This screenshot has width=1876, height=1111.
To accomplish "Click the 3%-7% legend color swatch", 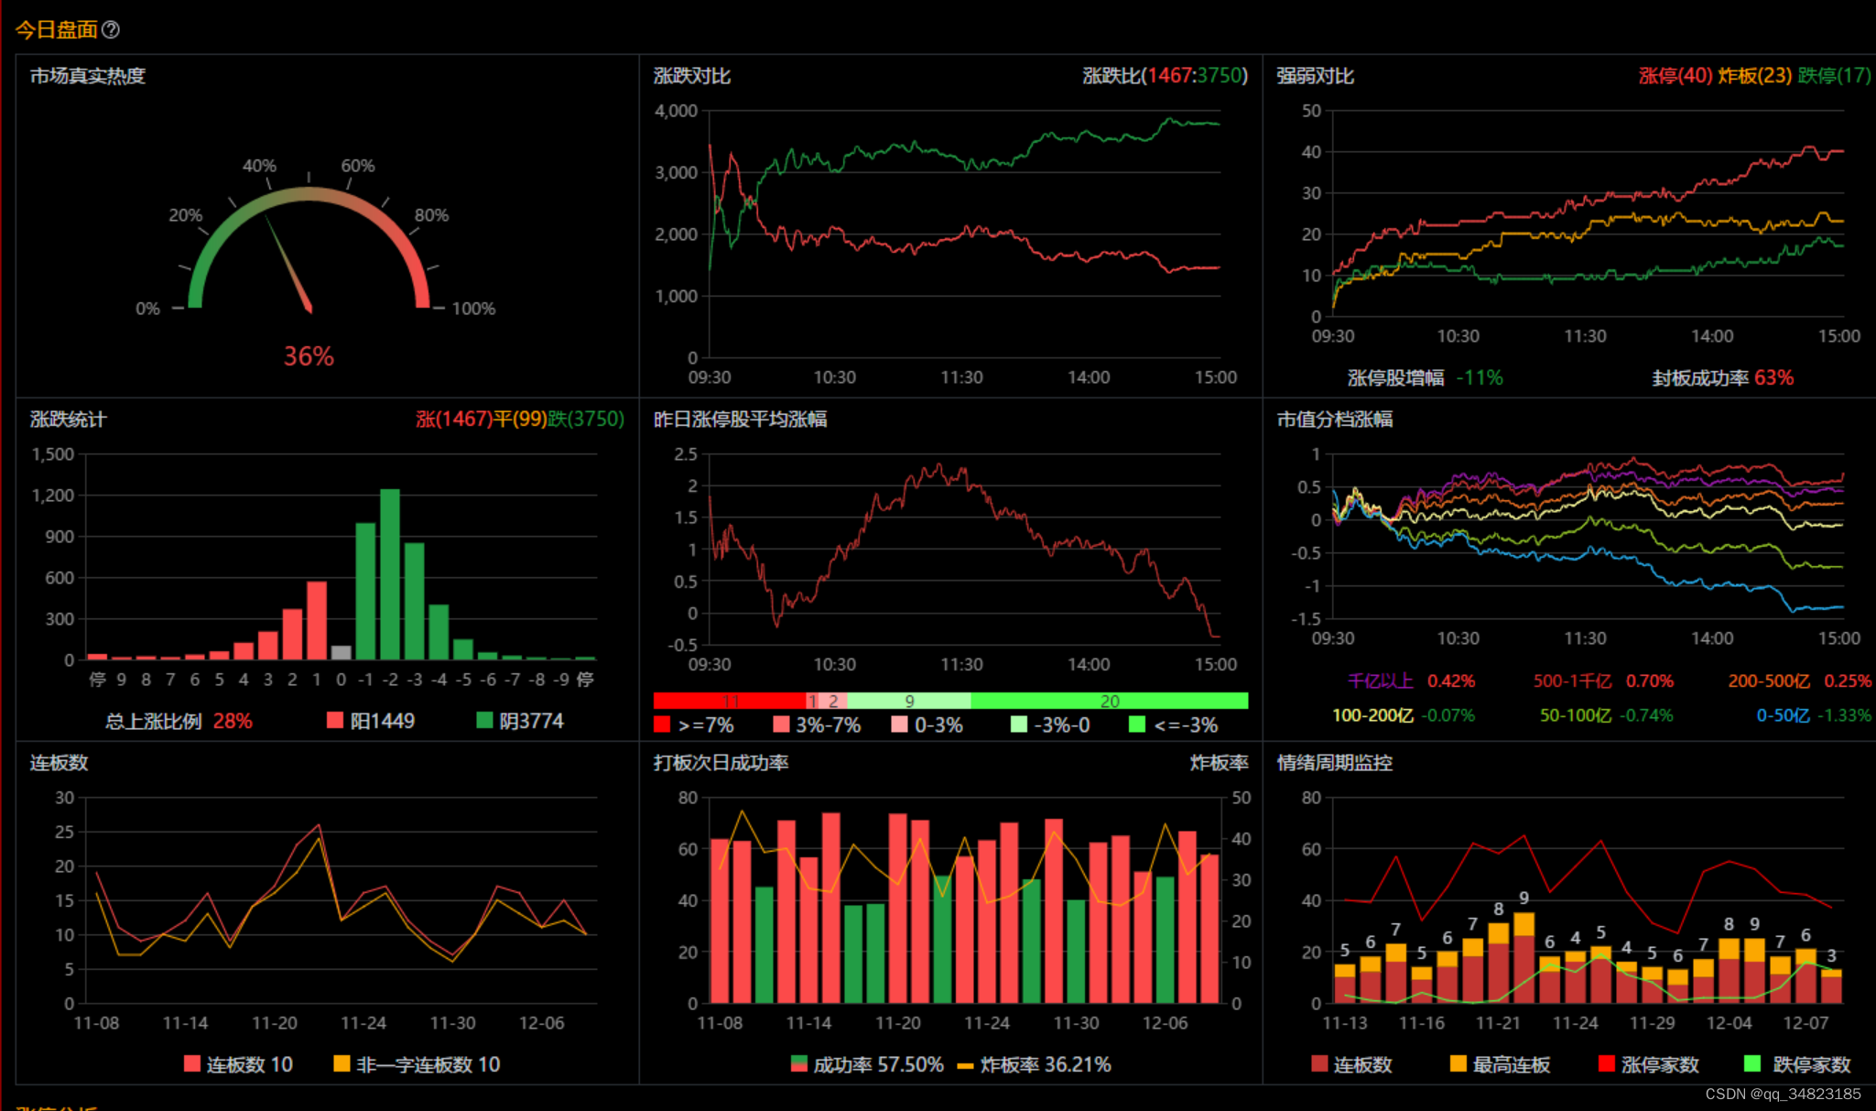I will tap(781, 724).
